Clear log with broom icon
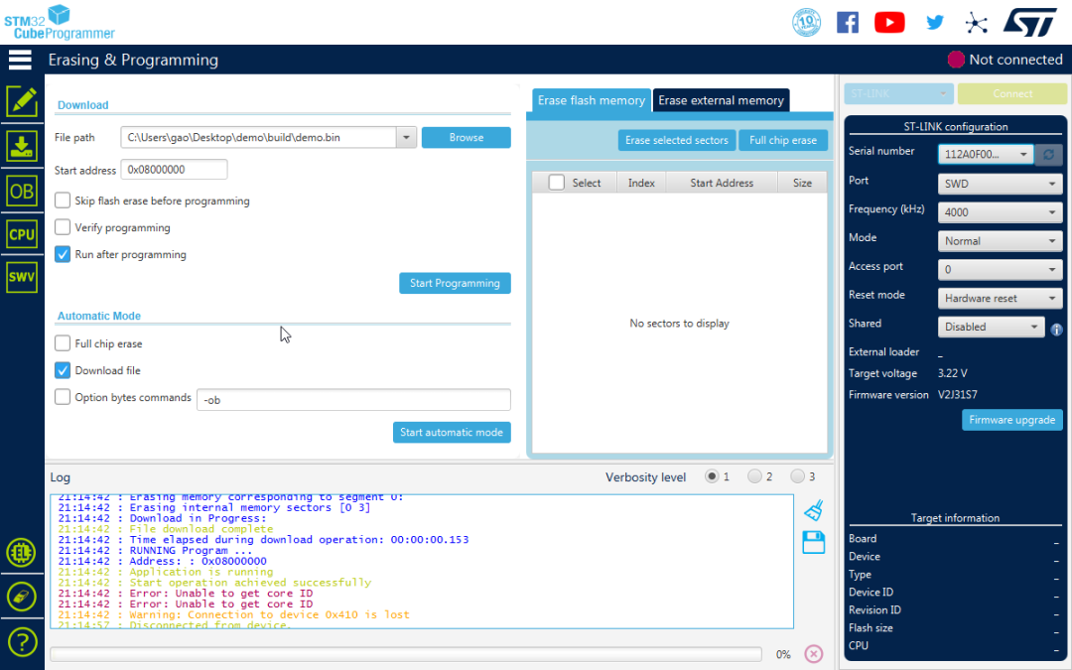The image size is (1072, 670). [814, 511]
